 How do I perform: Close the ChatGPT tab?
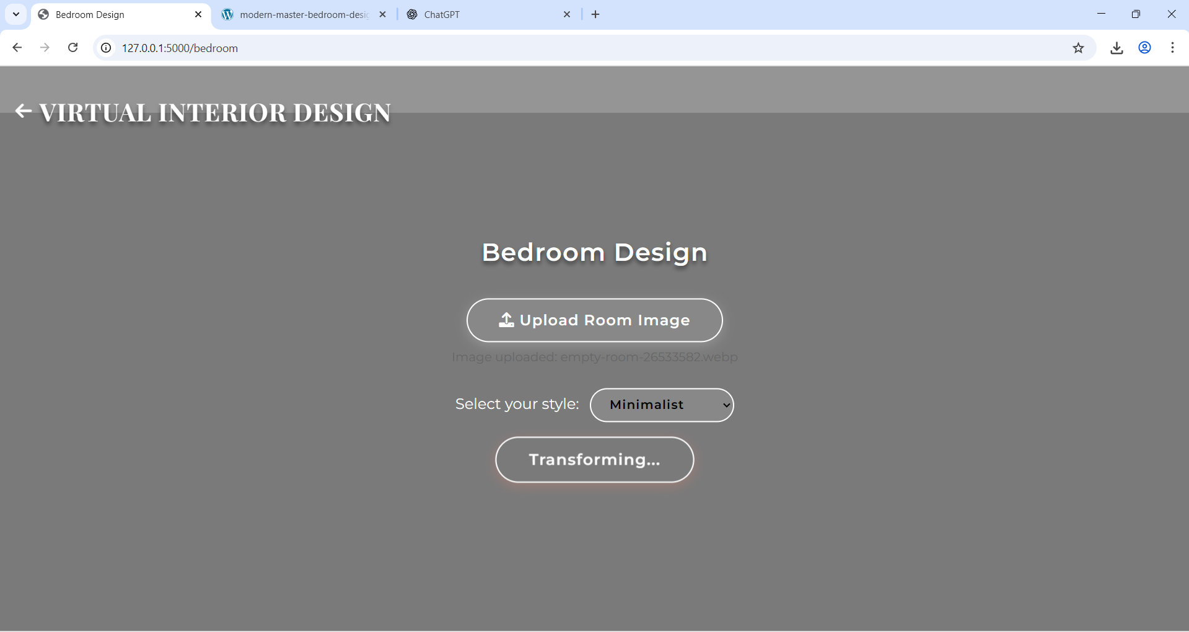(x=566, y=14)
